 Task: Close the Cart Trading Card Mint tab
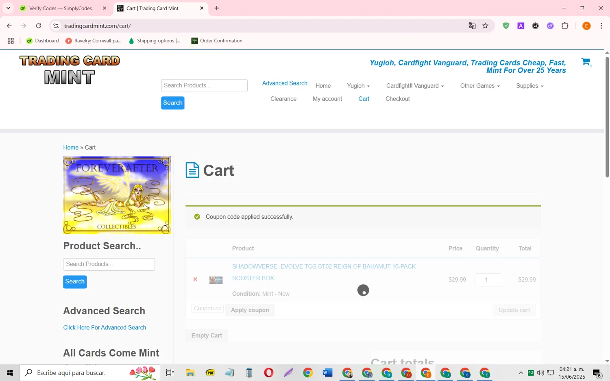point(202,8)
